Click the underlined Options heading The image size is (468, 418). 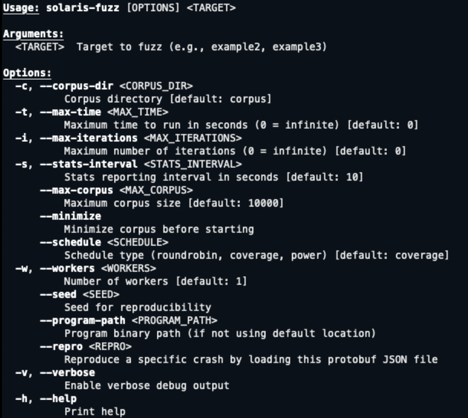click(27, 73)
